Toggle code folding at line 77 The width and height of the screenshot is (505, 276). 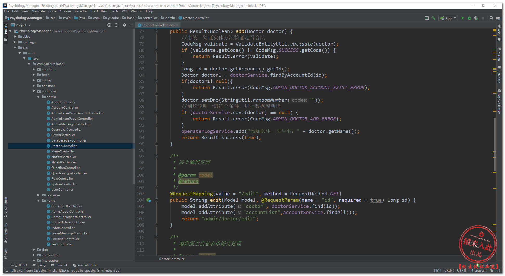tap(156, 31)
